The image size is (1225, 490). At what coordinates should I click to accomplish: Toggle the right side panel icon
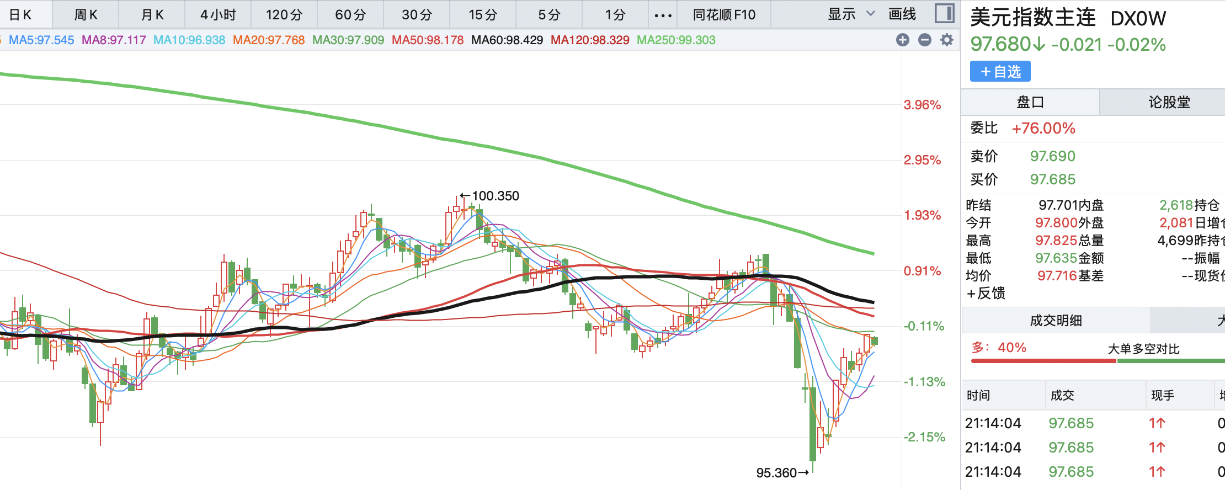point(944,14)
